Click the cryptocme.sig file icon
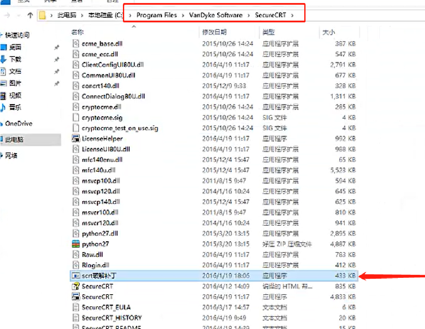425x329 pixels. (x=76, y=117)
